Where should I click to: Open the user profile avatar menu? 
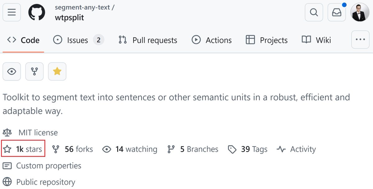tap(360, 12)
